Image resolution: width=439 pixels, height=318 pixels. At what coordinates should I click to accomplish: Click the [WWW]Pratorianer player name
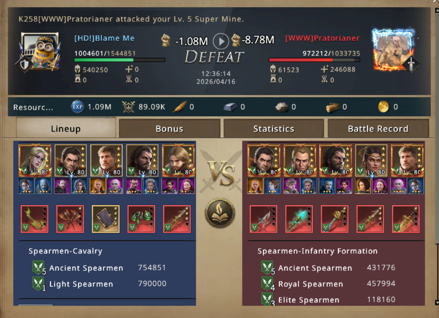click(x=322, y=38)
